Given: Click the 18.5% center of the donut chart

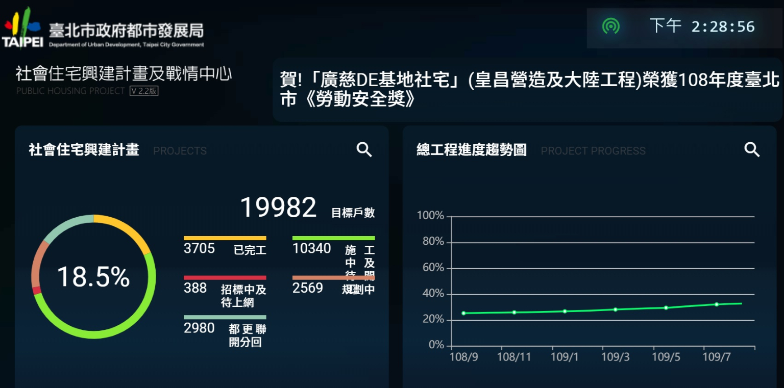Looking at the screenshot, I should (x=93, y=277).
